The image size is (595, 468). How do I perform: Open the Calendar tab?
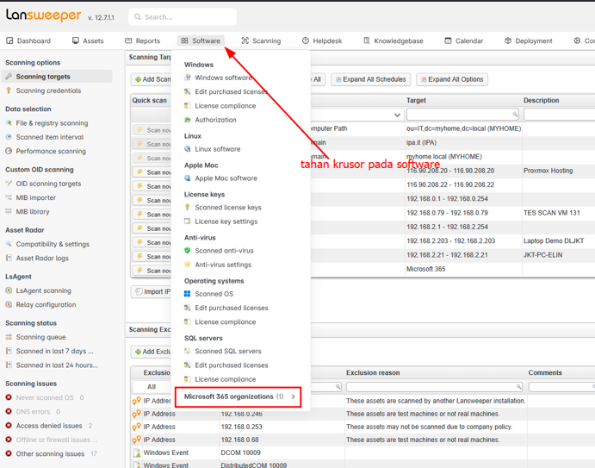[464, 41]
